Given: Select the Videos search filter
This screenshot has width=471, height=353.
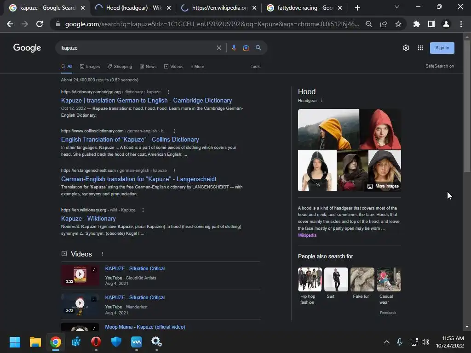Looking at the screenshot, I should [173, 67].
